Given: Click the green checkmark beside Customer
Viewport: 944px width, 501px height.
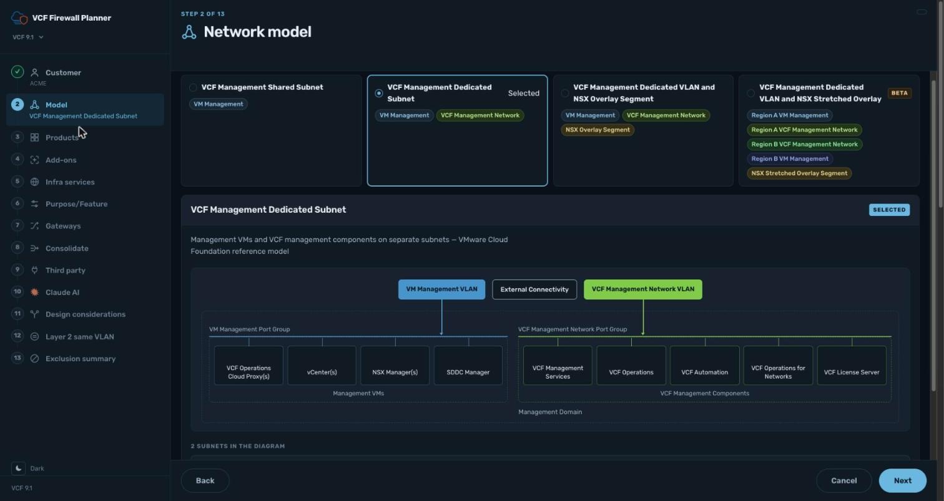Looking at the screenshot, I should pyautogui.click(x=17, y=72).
